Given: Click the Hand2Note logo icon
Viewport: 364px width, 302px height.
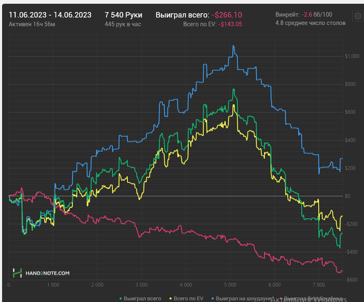Looking at the screenshot, I should (17, 273).
